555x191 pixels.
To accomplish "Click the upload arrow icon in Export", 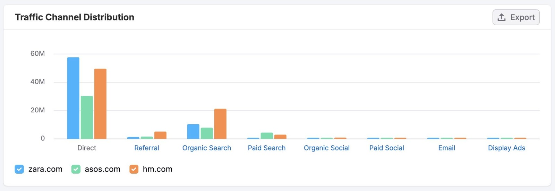I will coord(502,17).
